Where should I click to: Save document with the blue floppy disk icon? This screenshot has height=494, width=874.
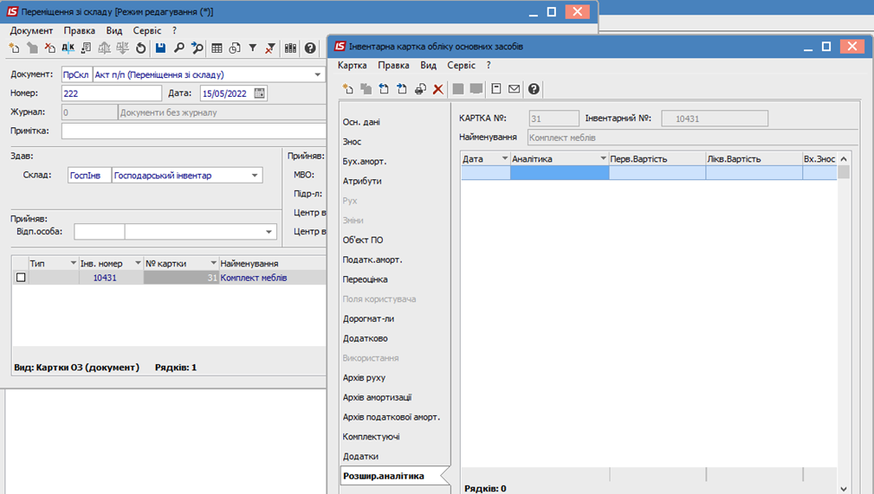pyautogui.click(x=160, y=48)
